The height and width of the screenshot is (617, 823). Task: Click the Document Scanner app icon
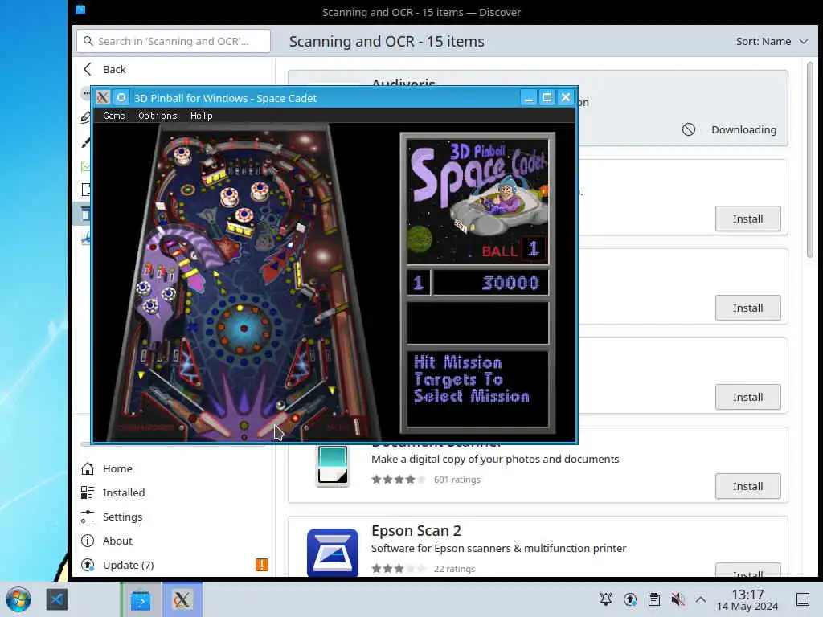coord(333,465)
